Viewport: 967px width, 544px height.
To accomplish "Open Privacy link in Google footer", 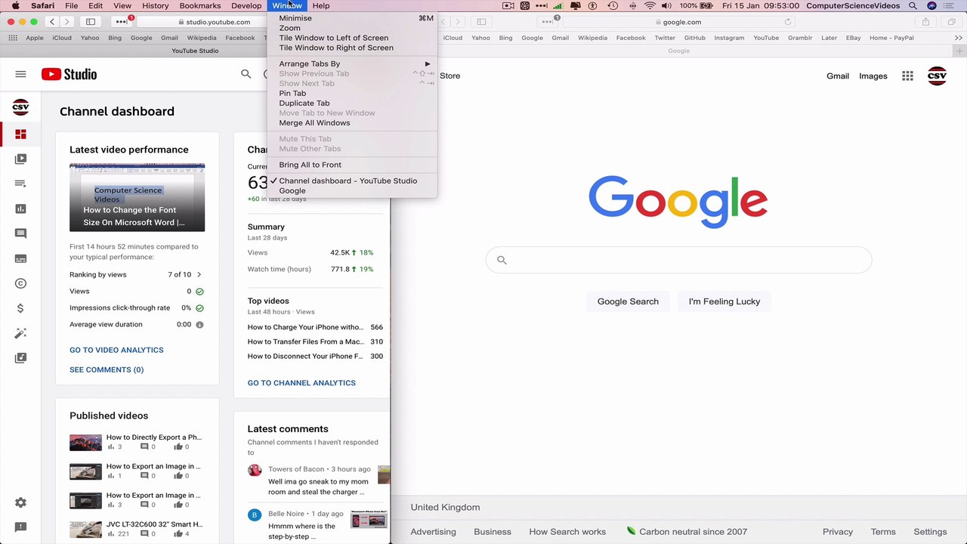I will tap(838, 531).
